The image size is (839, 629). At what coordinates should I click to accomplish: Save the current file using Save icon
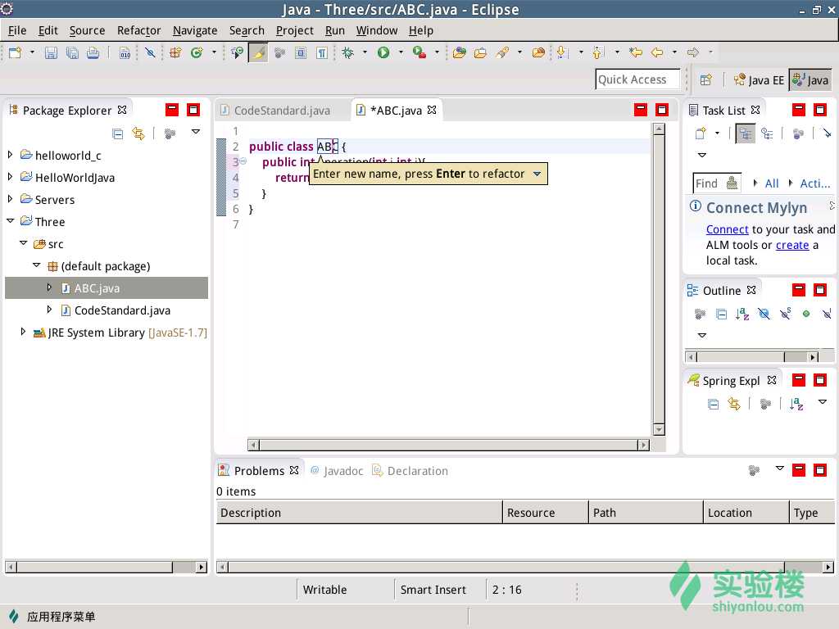51,52
